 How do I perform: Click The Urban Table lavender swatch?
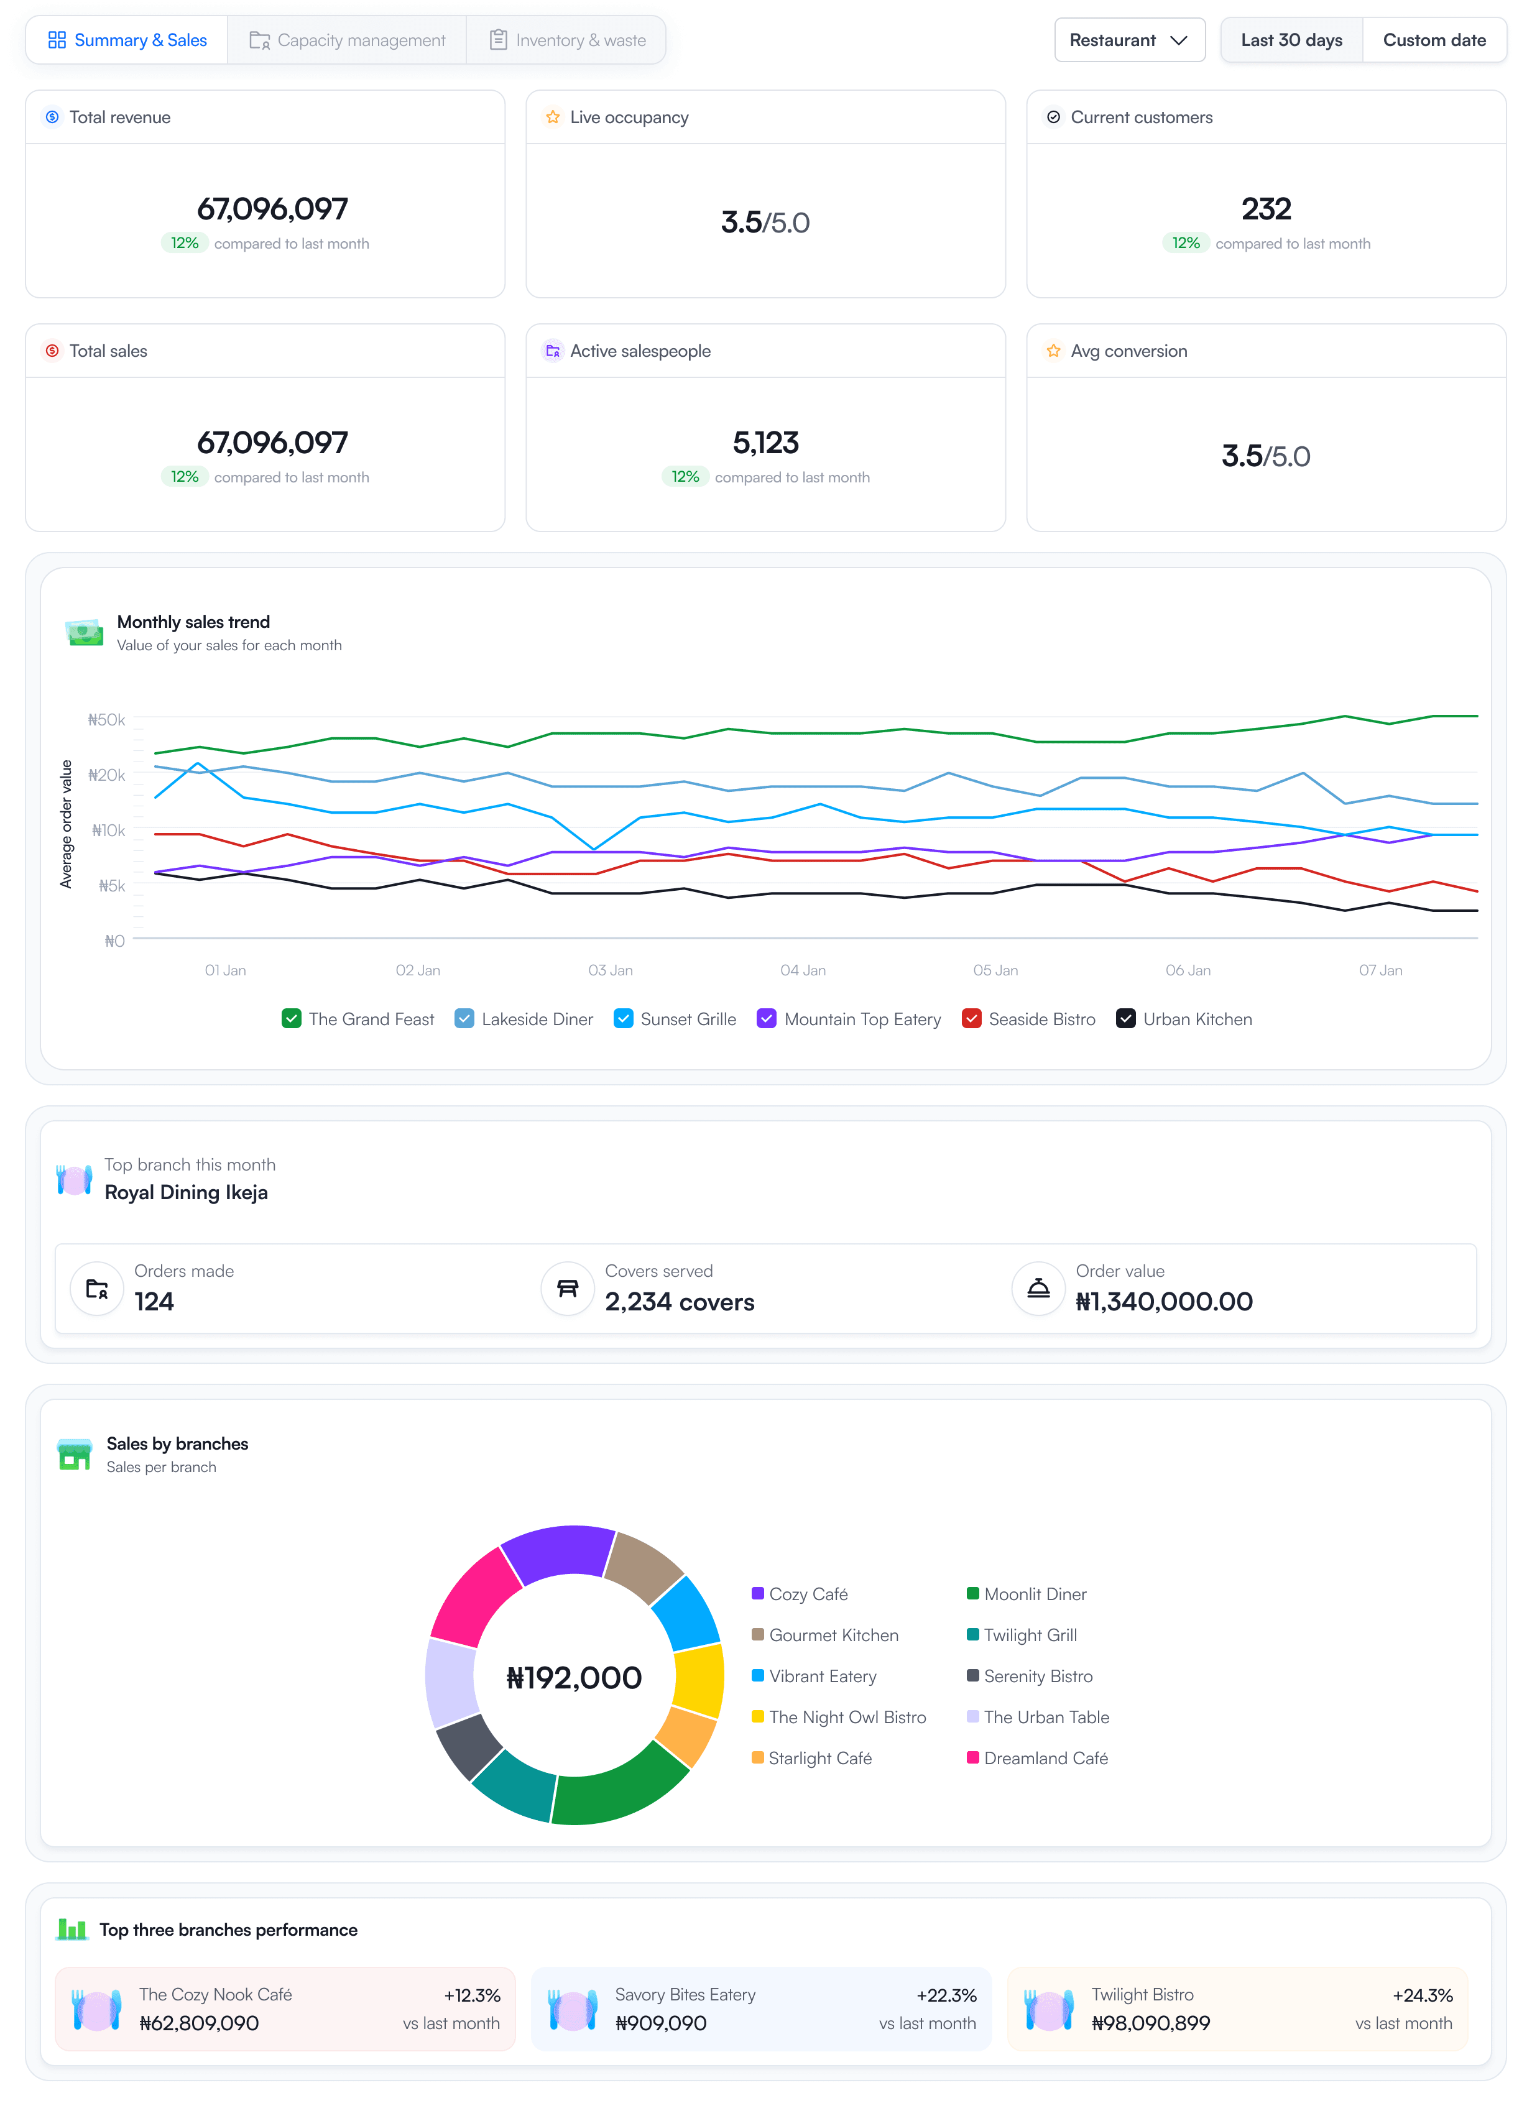972,1716
